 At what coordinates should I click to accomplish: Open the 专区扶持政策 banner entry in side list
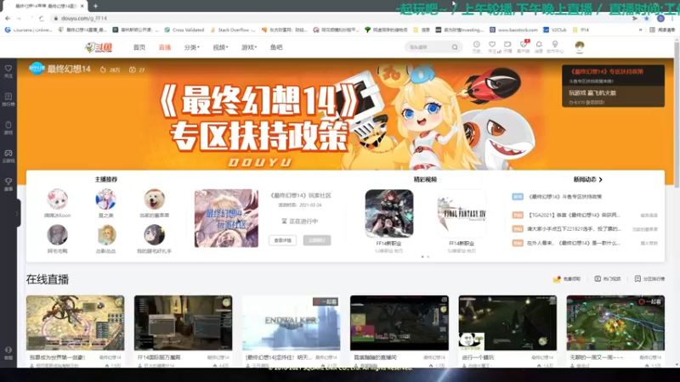(613, 75)
